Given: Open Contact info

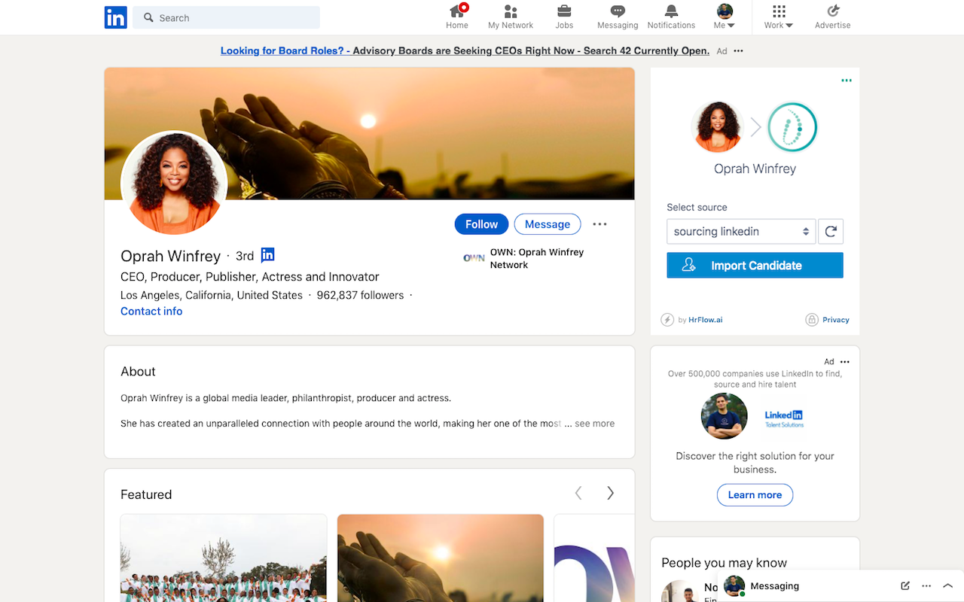Looking at the screenshot, I should click(x=151, y=312).
